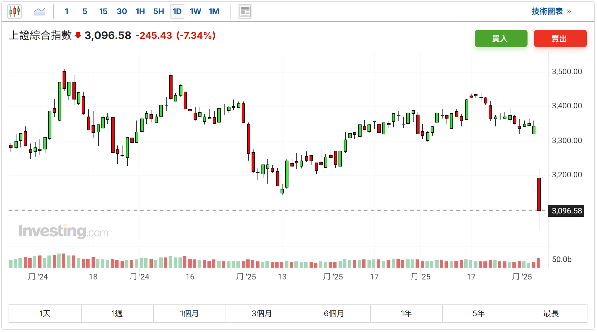
Task: Click the last red volume bar
Action: (538, 263)
